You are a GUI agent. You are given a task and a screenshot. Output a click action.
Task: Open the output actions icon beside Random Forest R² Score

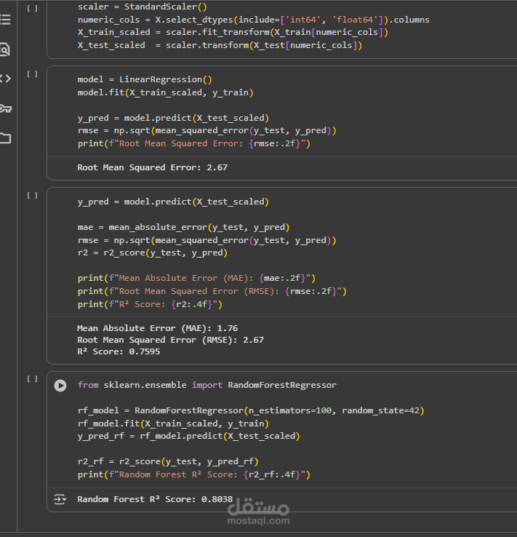pyautogui.click(x=60, y=499)
